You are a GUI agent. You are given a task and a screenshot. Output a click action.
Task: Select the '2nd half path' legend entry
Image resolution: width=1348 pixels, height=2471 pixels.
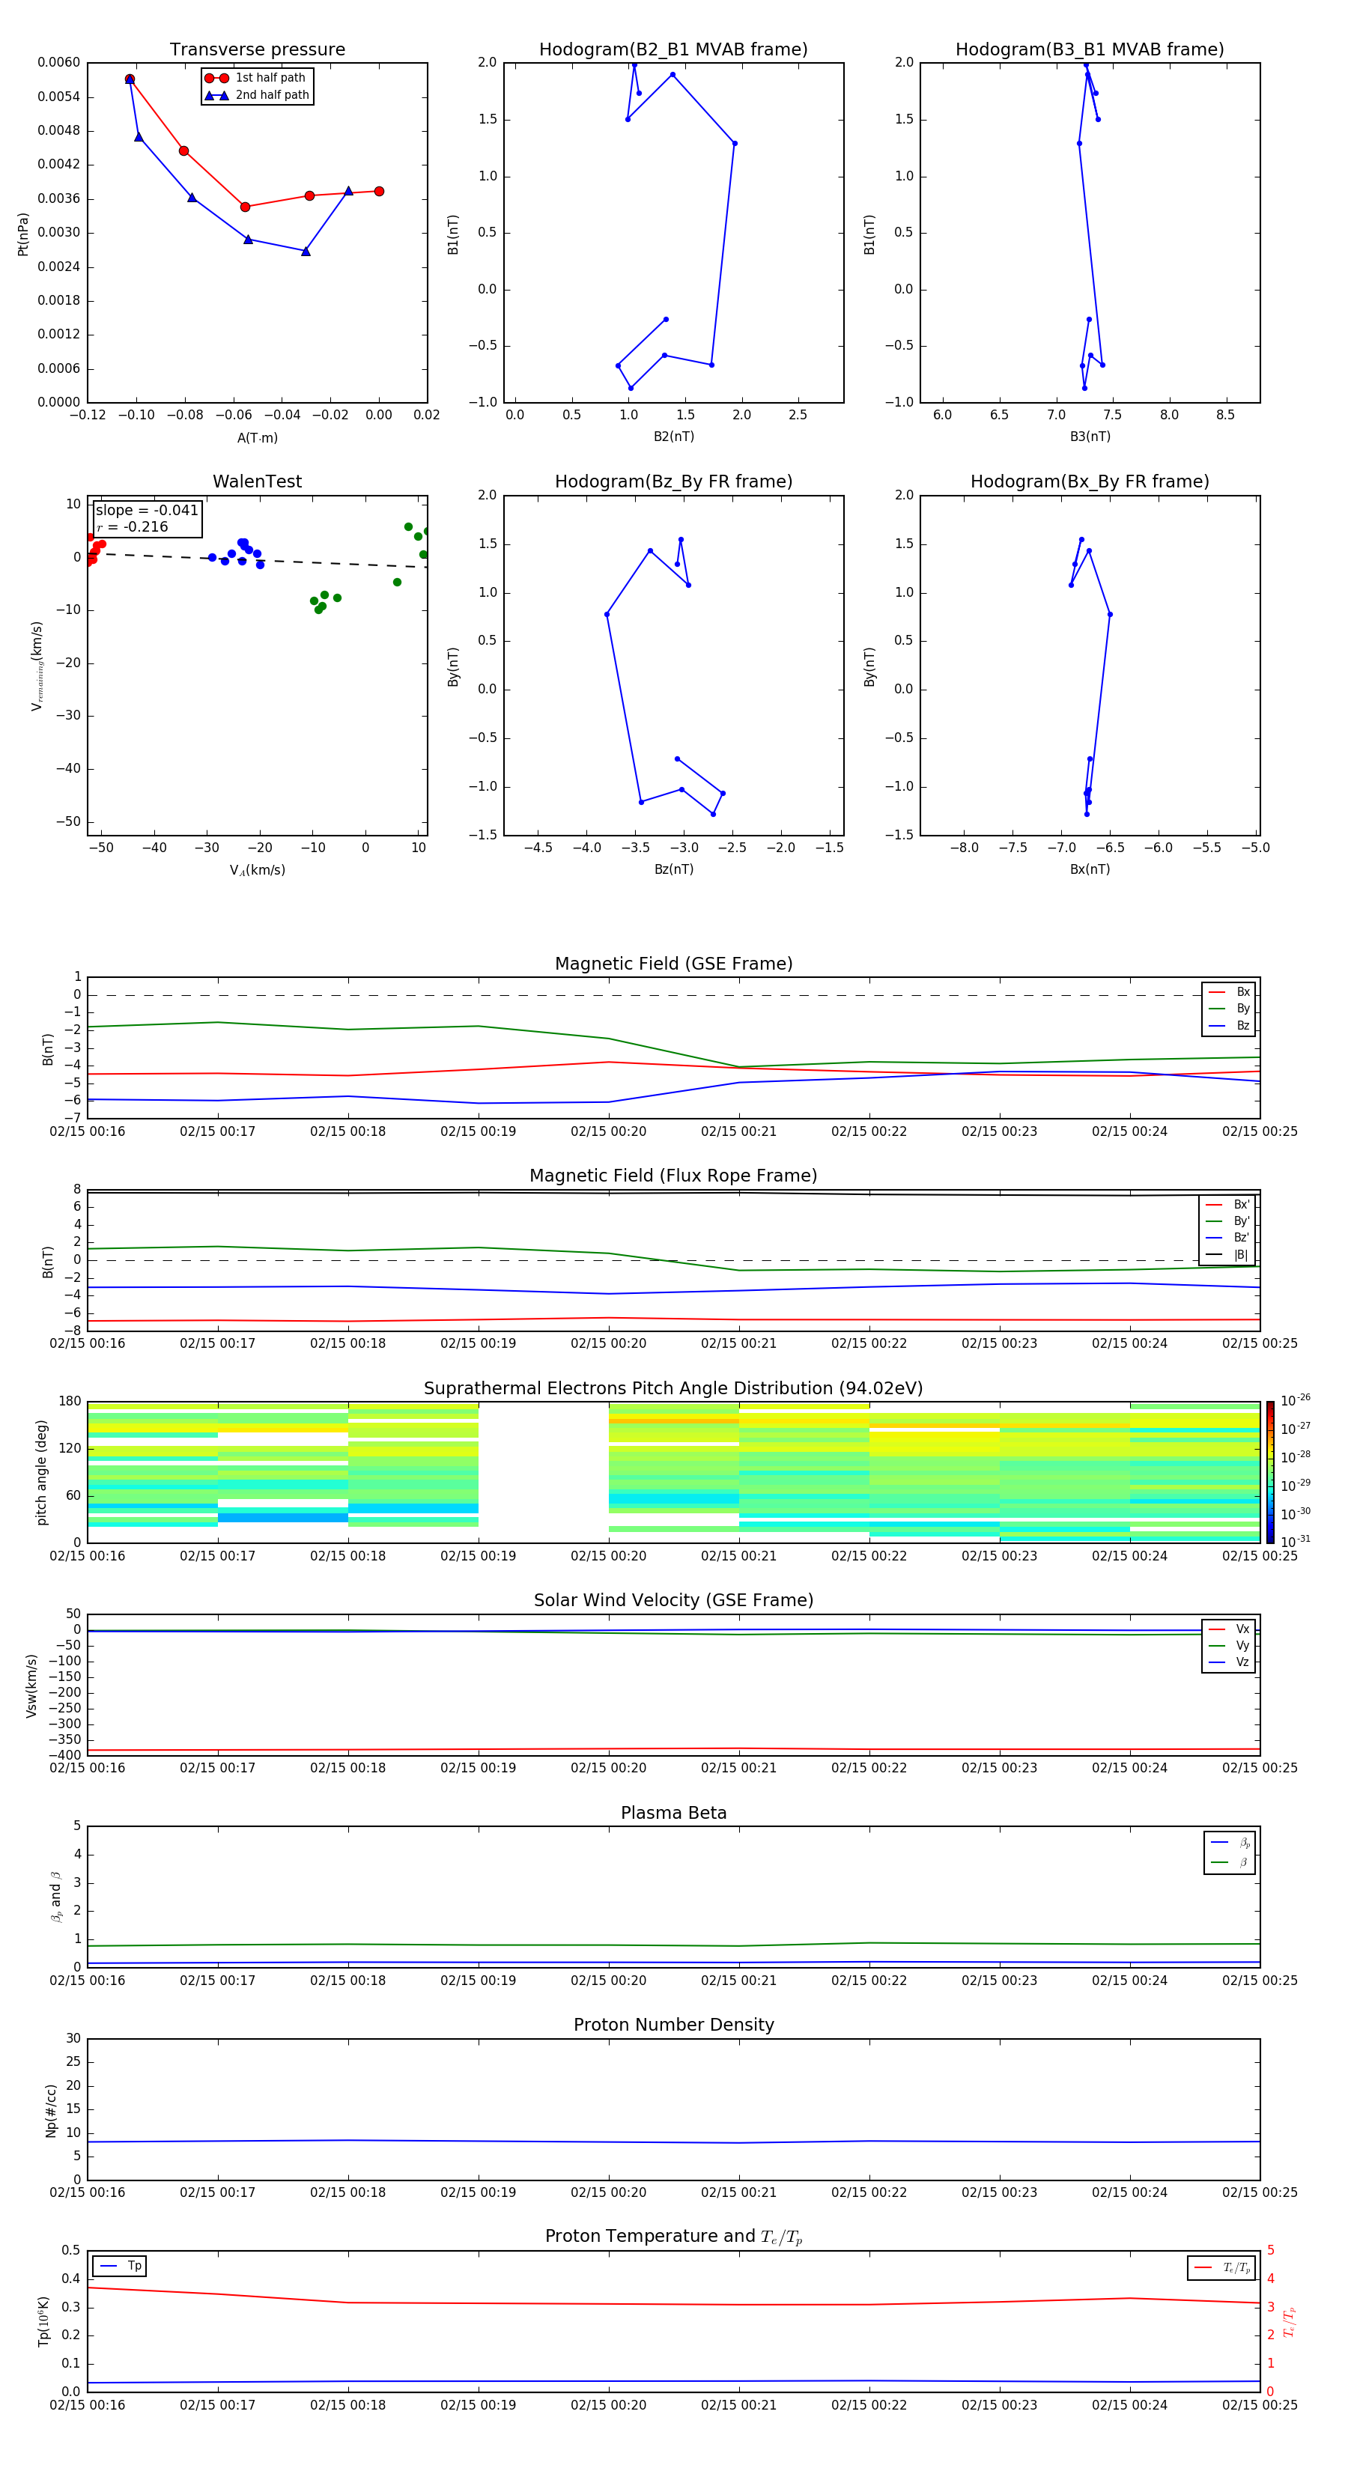point(256,95)
